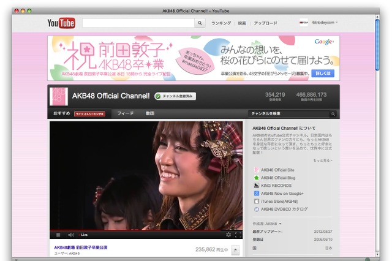Click the scrollbar up arrow
The width and height of the screenshot is (392, 261).
[377, 17]
